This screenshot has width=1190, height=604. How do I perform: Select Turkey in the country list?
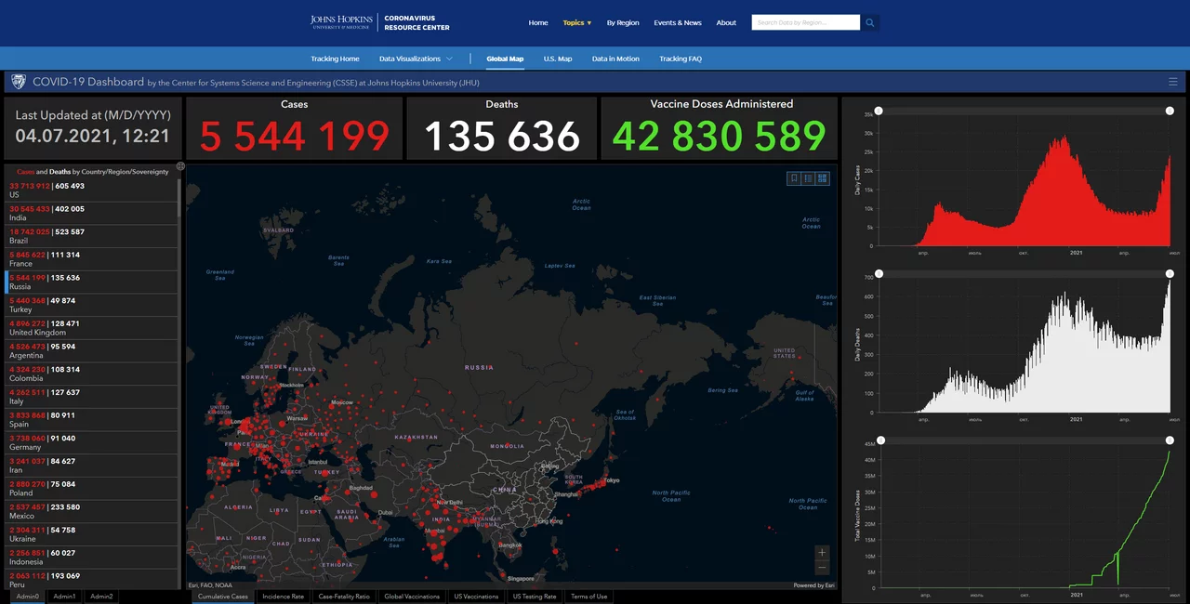pyautogui.click(x=90, y=305)
